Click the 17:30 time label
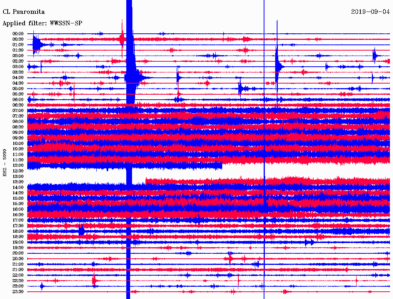The width and height of the screenshot is (393, 299). tap(18, 226)
